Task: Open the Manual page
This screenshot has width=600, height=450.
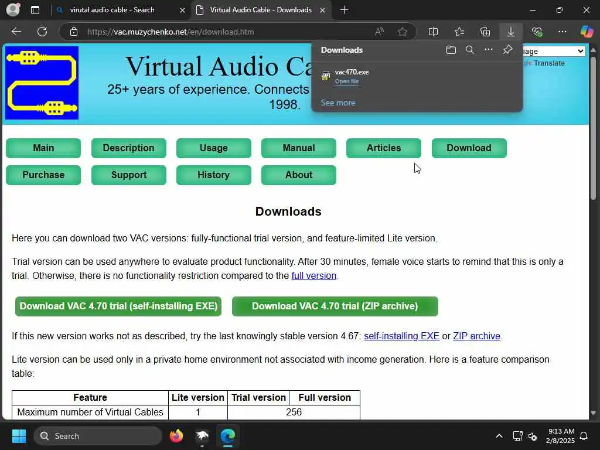Action: (298, 148)
